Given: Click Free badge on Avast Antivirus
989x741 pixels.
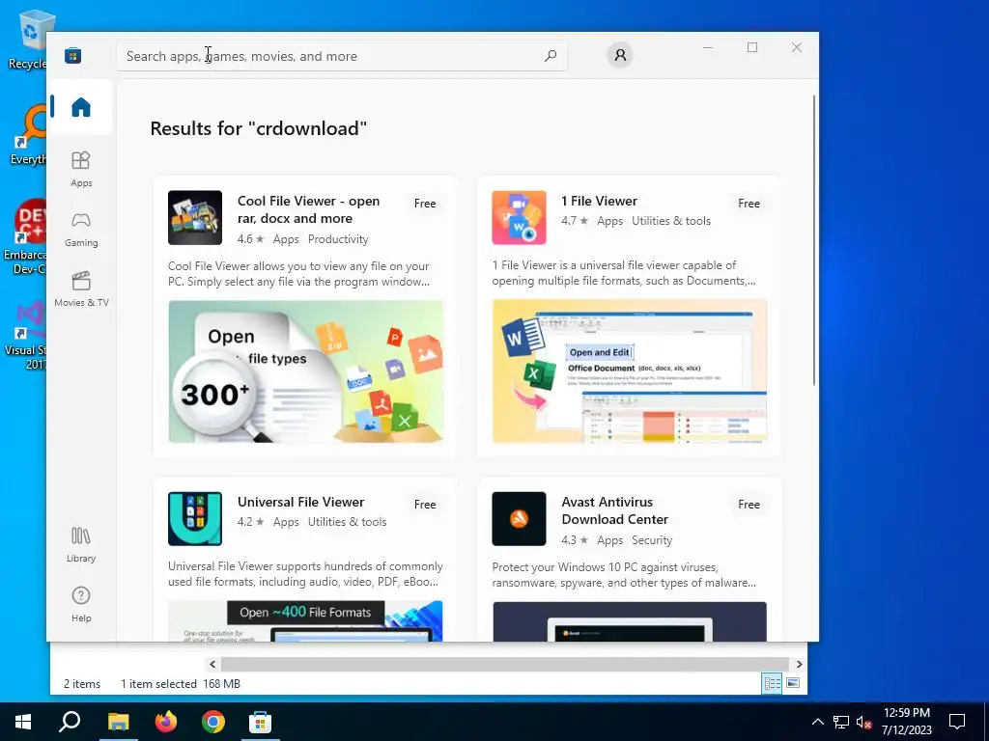Looking at the screenshot, I should (749, 505).
